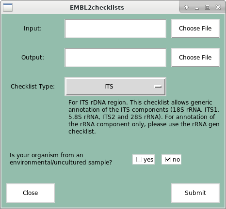Click the Input: label
The width and height of the screenshot is (226, 209).
(x=32, y=29)
